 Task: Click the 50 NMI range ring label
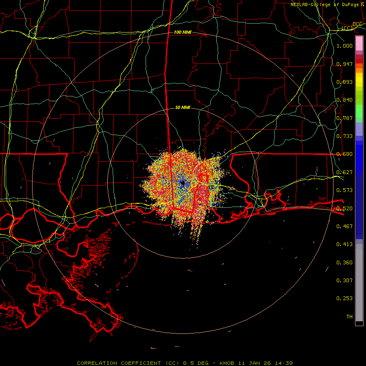[183, 107]
